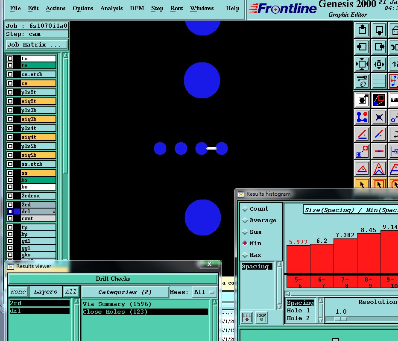Click the red line above blue line icon
The width and height of the screenshot is (398, 341).
pyautogui.click(x=362, y=134)
